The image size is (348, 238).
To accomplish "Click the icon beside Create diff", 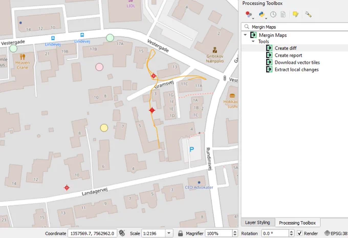I will point(269,48).
